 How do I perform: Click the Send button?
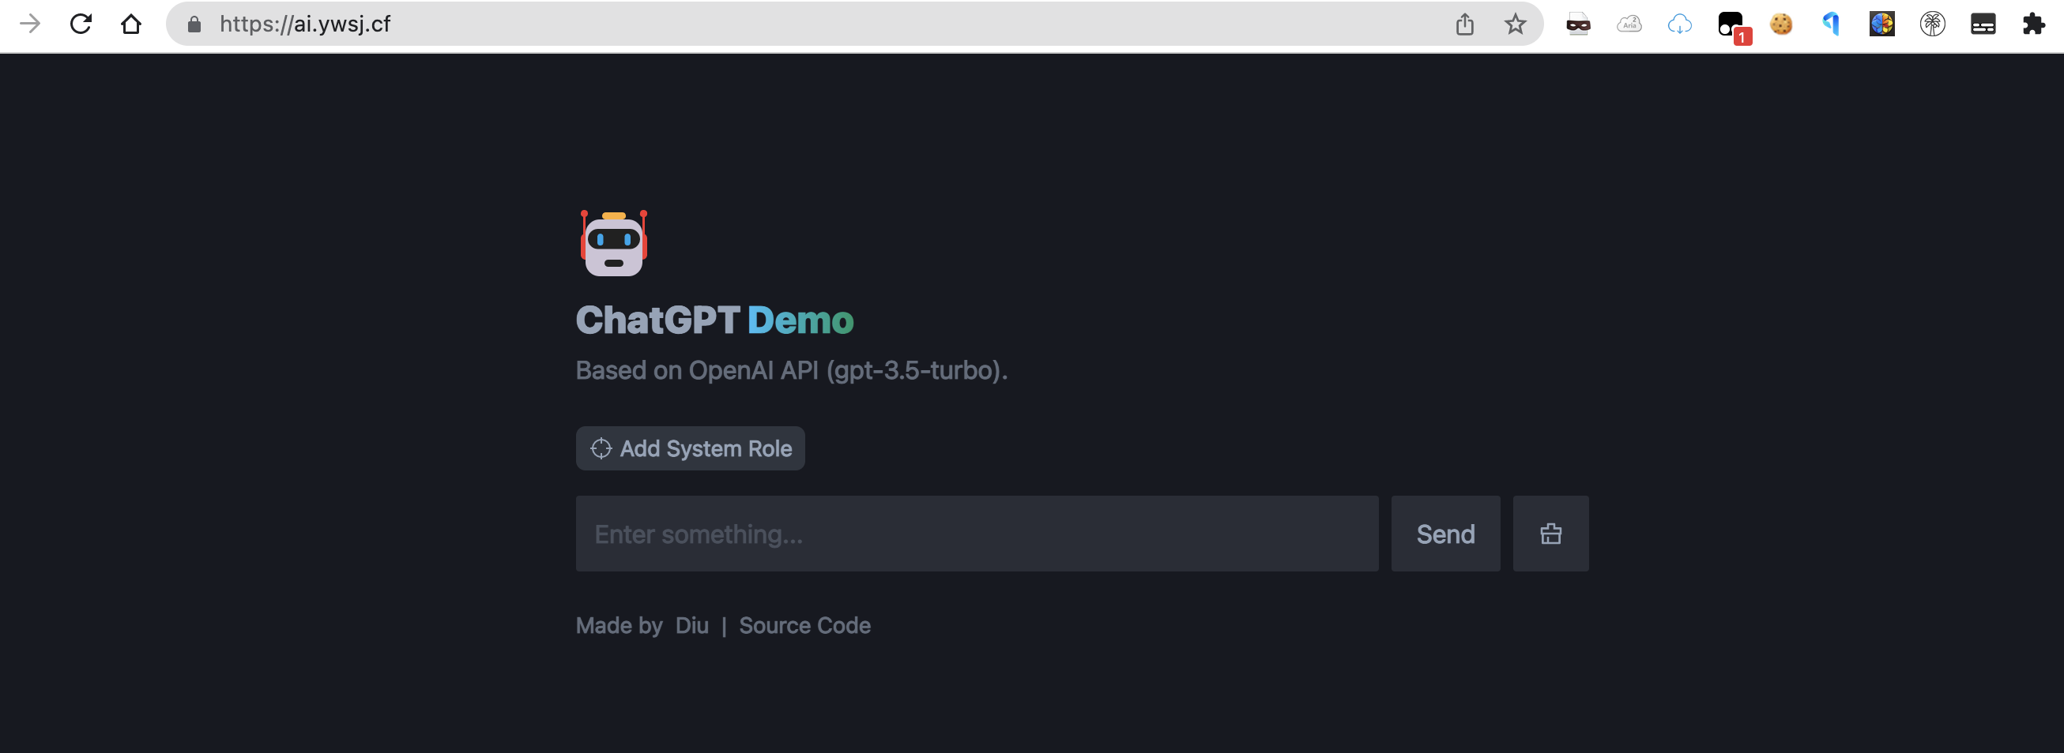click(1445, 534)
